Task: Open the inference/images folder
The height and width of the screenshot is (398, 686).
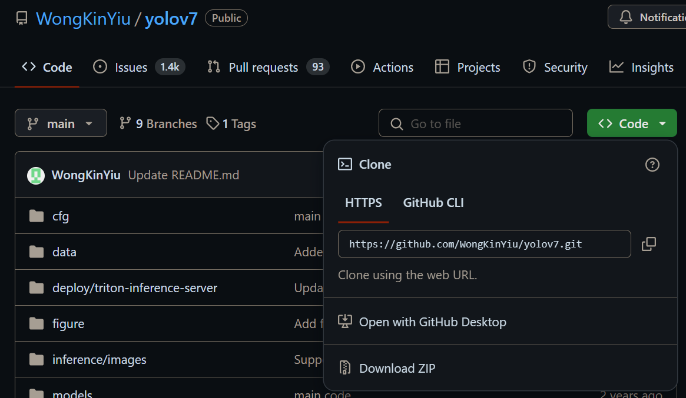Action: pos(100,360)
